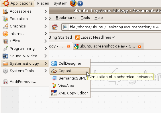161x113 pixels.
Task: Select the CellDesigner menu entry
Action: tap(70, 64)
